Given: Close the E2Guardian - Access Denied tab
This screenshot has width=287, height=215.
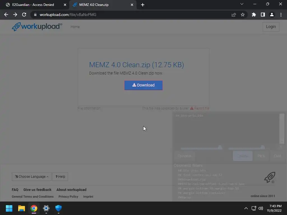Looking at the screenshot, I should (65, 5).
